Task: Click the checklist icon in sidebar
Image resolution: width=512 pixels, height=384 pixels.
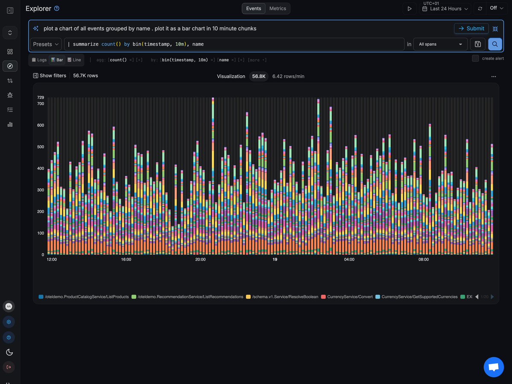Action: [x=10, y=109]
